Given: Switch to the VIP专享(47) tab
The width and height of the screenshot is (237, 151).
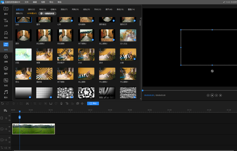Looking at the screenshot, I should tap(32, 13).
